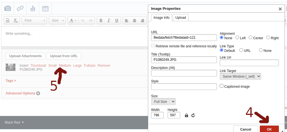
Task: Toggle the lock ratio padlock icon
Action: (186, 115)
